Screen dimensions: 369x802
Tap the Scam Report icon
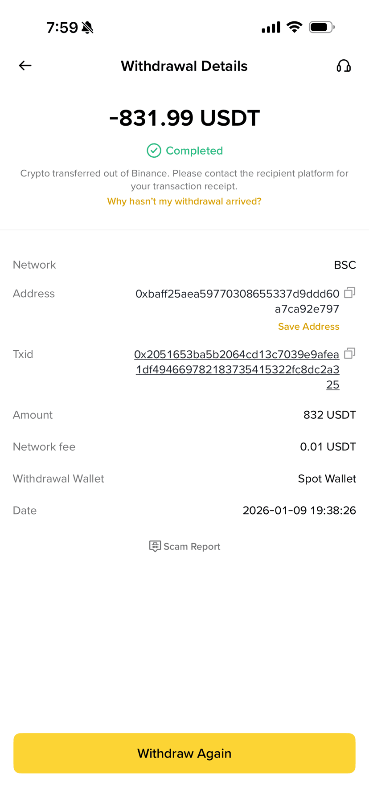click(x=155, y=546)
